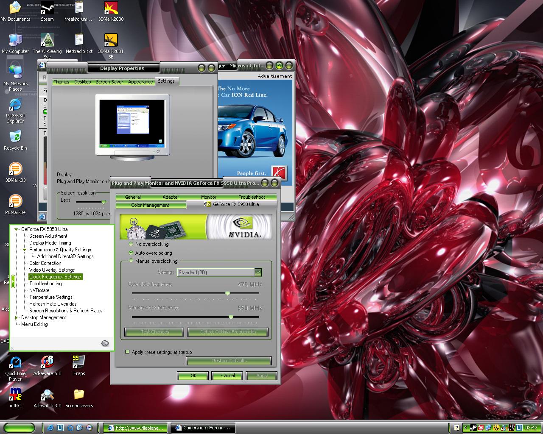Launch Ad-watch 3.0 from desktop

point(47,398)
